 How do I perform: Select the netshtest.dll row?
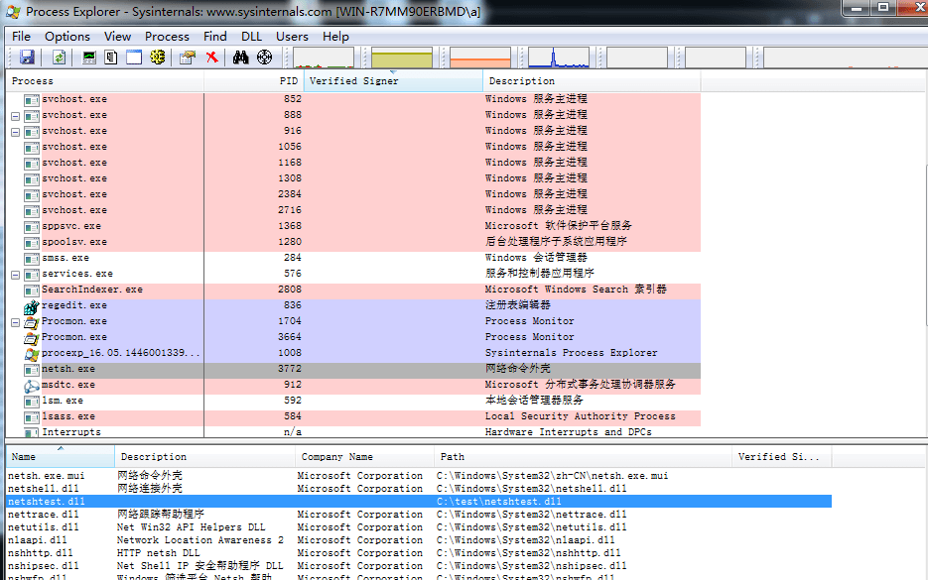point(419,502)
